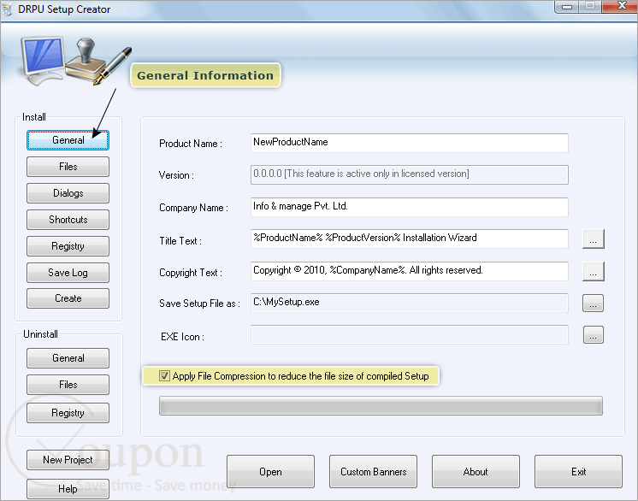
Task: Open the Install Registry section
Action: click(x=68, y=246)
